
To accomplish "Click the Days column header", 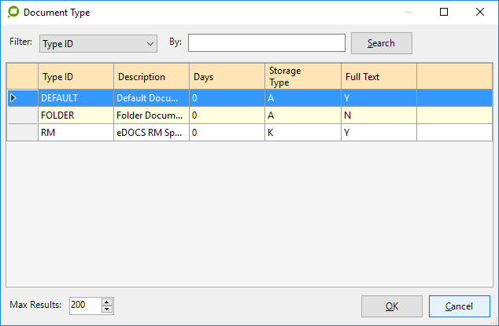I will [227, 77].
